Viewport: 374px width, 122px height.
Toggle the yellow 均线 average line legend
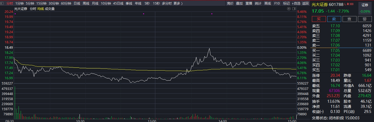40,9
